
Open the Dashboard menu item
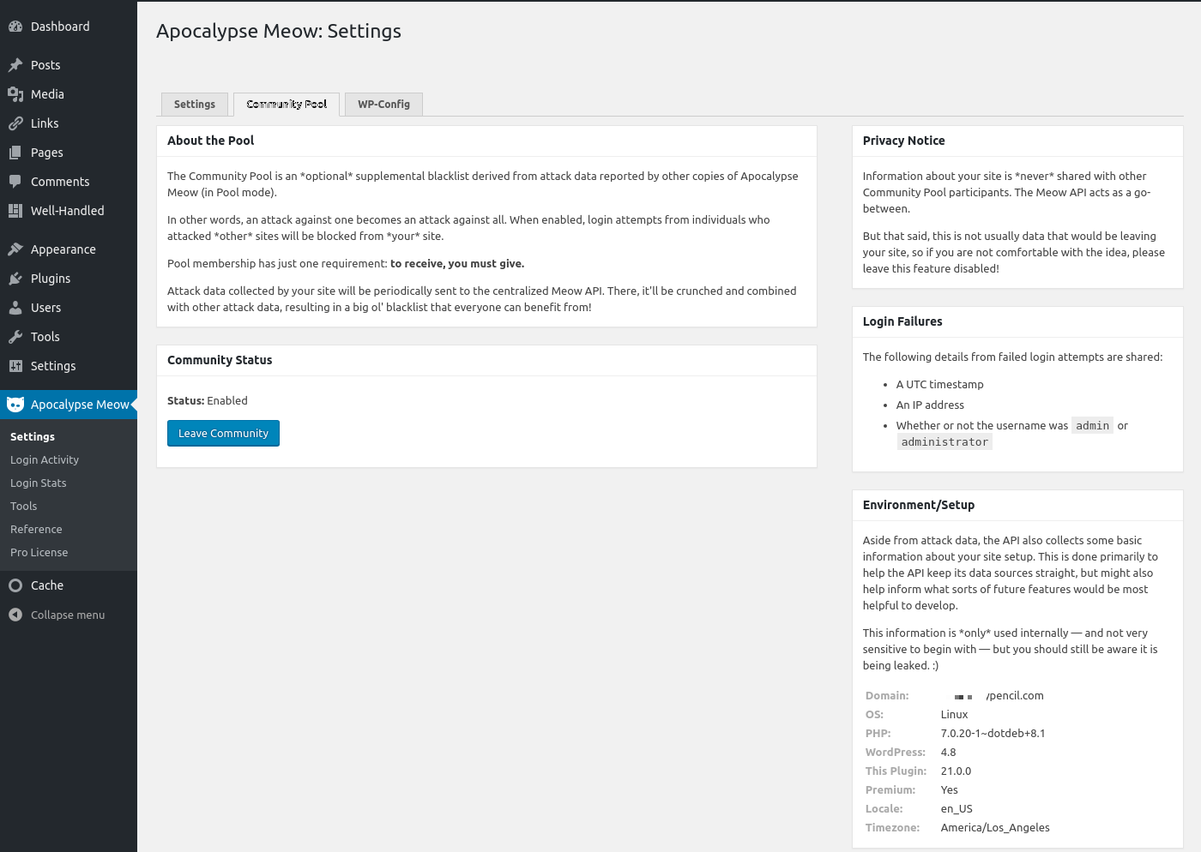pyautogui.click(x=69, y=27)
